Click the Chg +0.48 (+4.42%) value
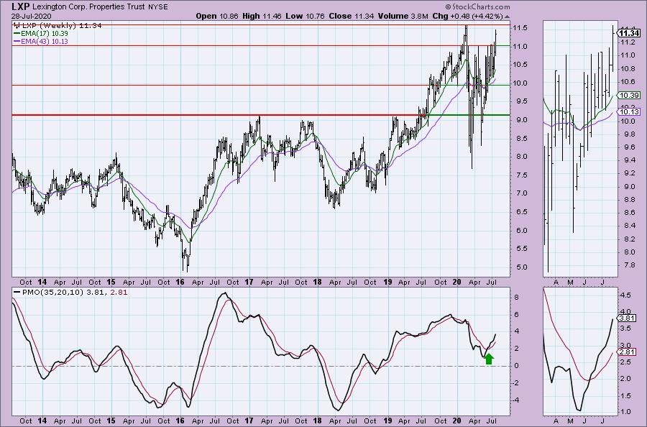Viewport: 647px width, 427px height. click(467, 16)
